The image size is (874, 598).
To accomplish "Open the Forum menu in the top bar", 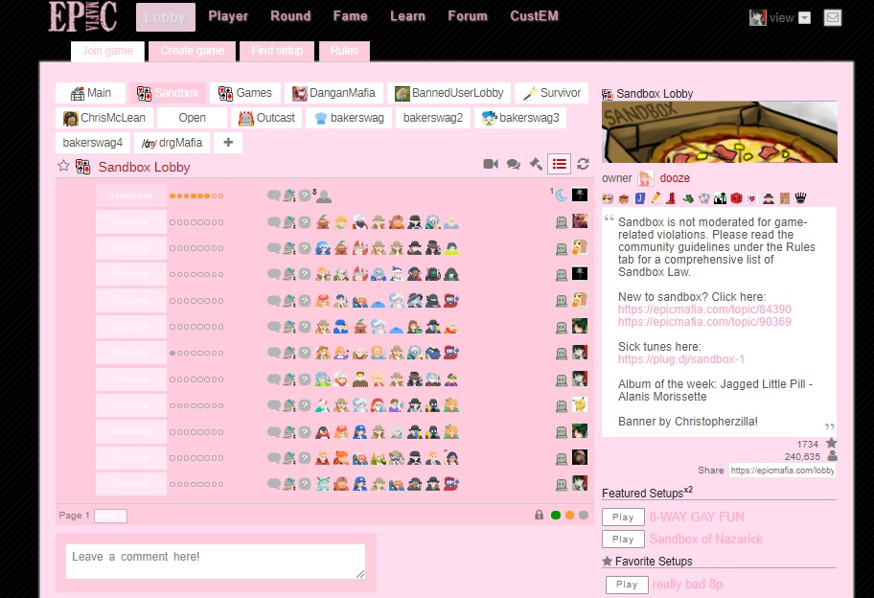I will coord(468,16).
